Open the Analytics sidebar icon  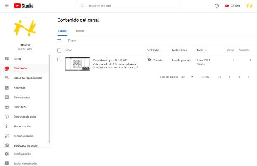click(7, 88)
